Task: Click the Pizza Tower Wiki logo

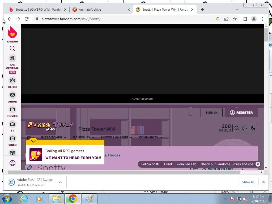Action: pyautogui.click(x=50, y=126)
